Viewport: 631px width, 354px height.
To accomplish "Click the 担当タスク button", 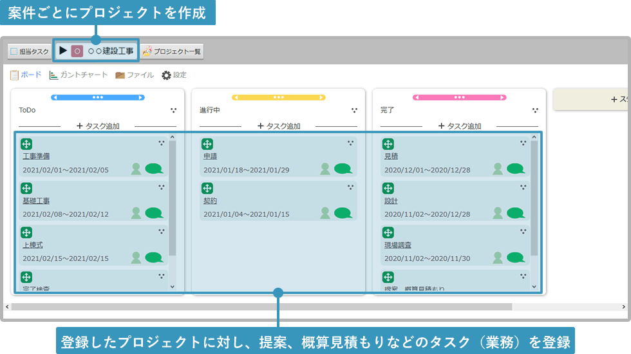I will 29,51.
